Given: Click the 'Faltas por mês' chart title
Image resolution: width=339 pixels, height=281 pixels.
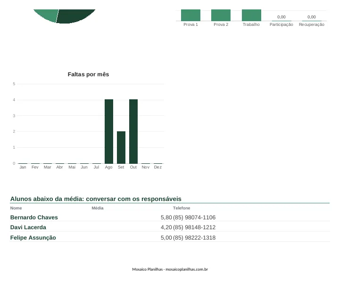Looking at the screenshot, I should coord(88,74).
